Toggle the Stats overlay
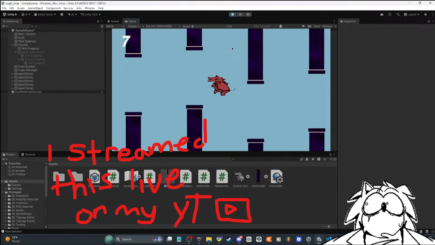Screen dimensions: 435x245 tap(317, 26)
